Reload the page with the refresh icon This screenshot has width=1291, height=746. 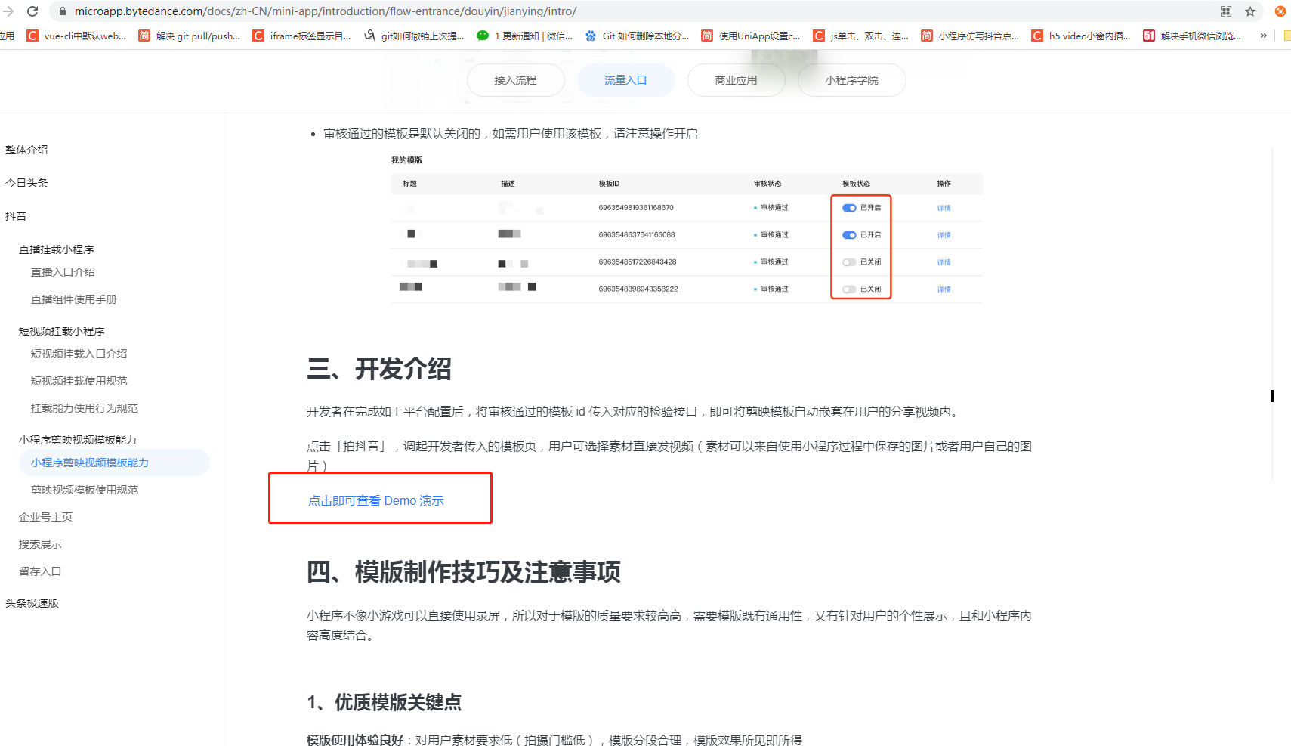pyautogui.click(x=32, y=11)
